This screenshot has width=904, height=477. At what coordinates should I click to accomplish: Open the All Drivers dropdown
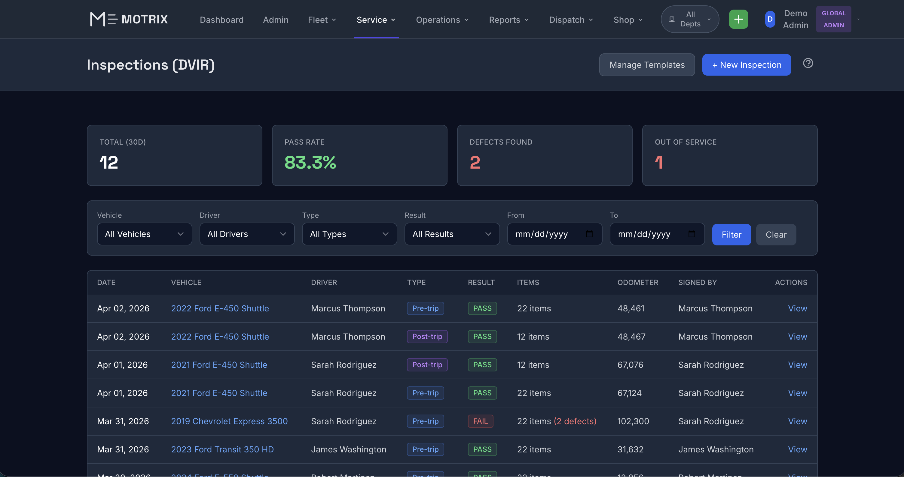tap(247, 234)
